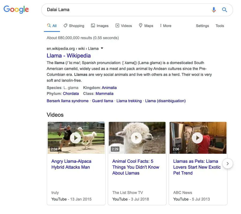Switch to the Images tab

(x=100, y=26)
